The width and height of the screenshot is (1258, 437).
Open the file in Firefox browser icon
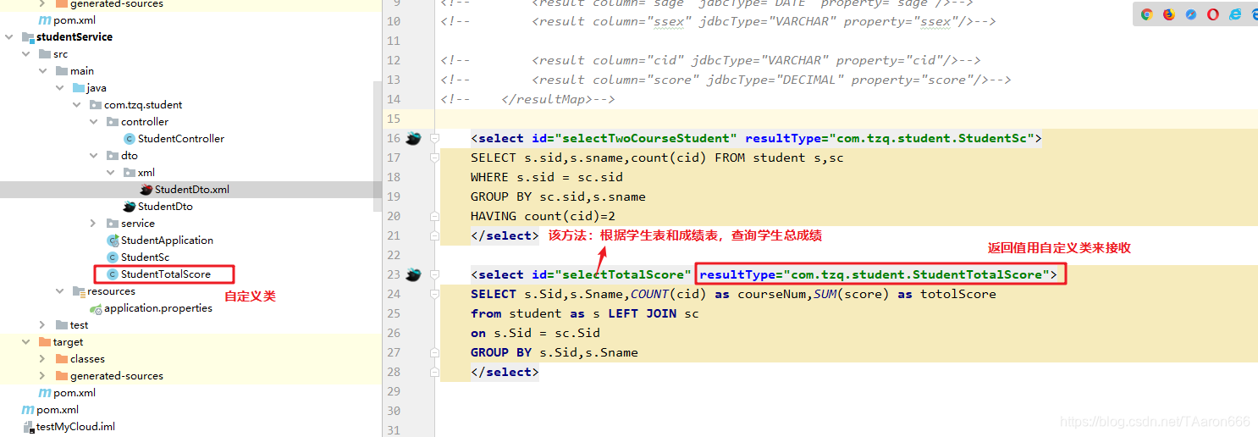click(x=1169, y=14)
